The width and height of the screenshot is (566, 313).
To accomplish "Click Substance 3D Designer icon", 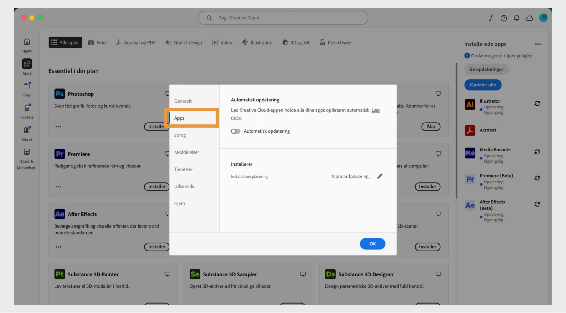I will tap(330, 274).
